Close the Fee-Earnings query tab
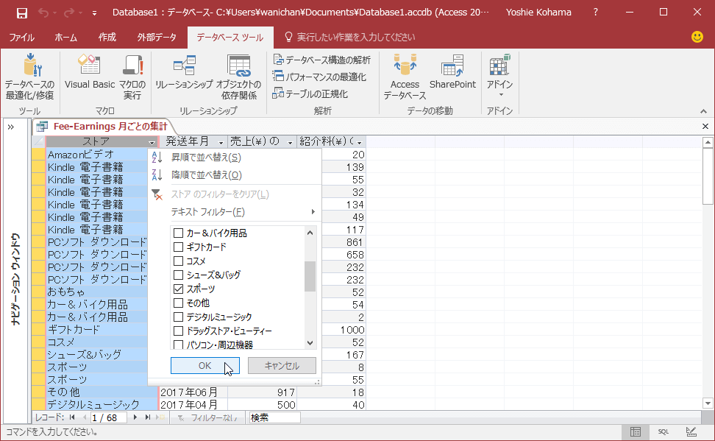 (x=705, y=127)
